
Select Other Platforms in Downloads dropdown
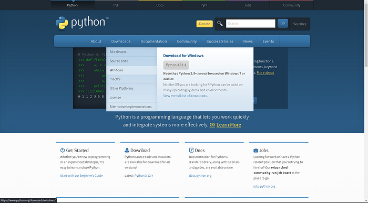(x=131, y=88)
